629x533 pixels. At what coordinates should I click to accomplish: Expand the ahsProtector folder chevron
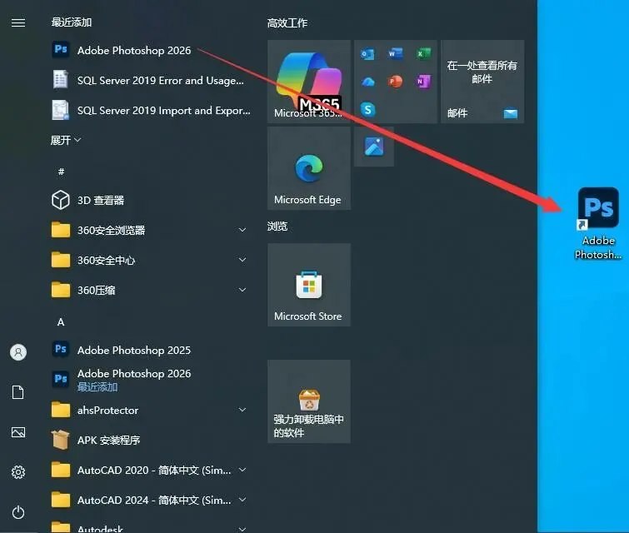tap(242, 410)
